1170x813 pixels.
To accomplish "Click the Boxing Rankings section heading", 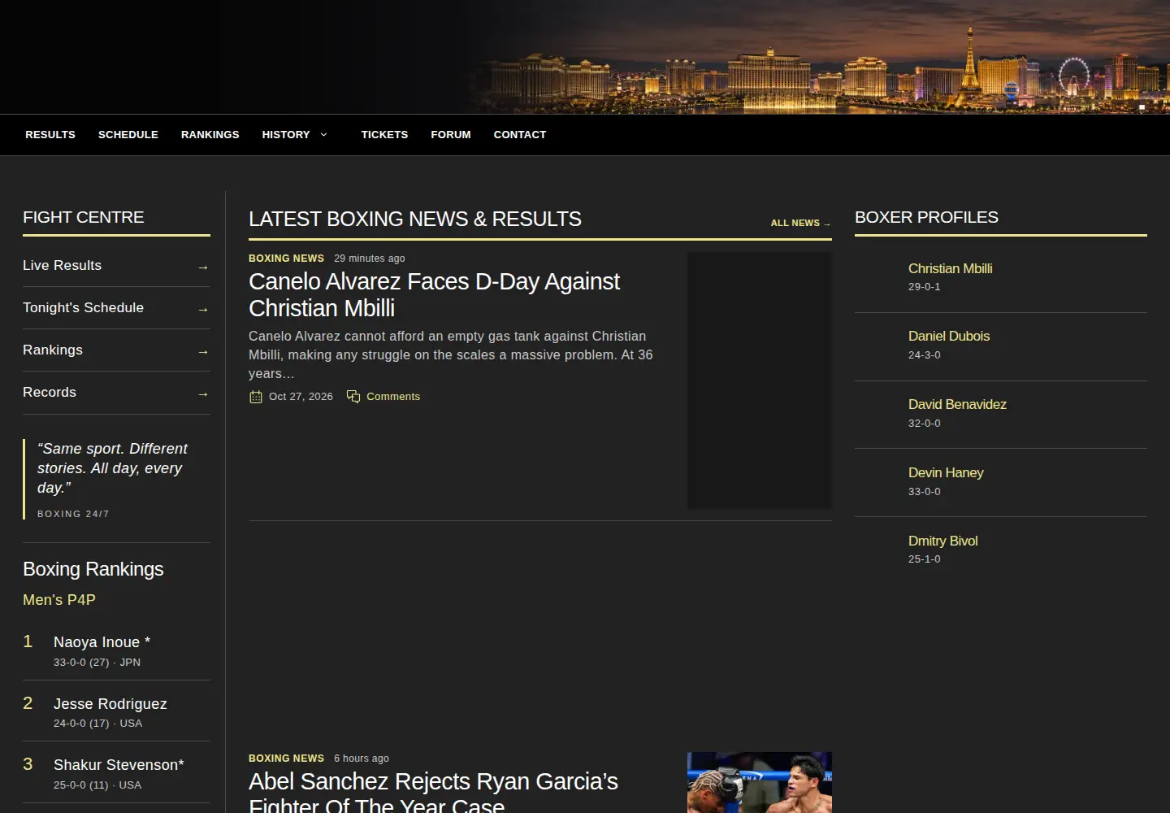I will (x=93, y=569).
